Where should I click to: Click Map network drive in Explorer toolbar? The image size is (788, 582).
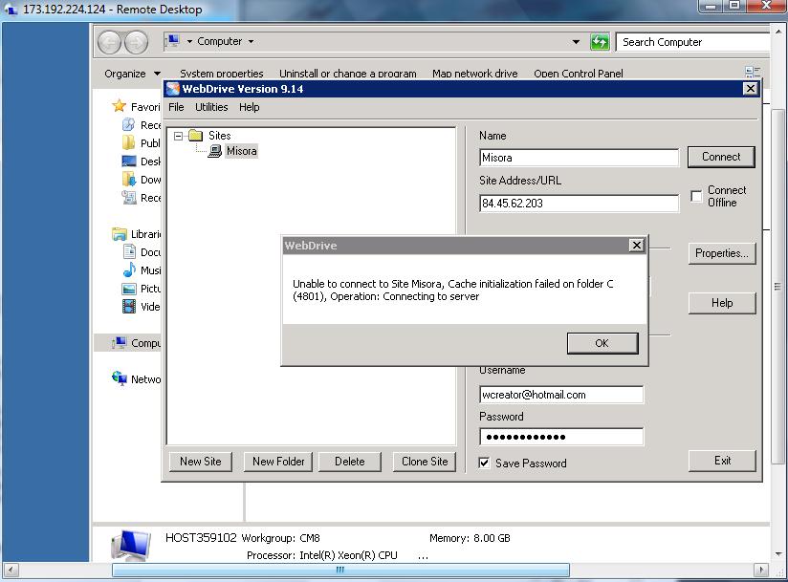475,74
